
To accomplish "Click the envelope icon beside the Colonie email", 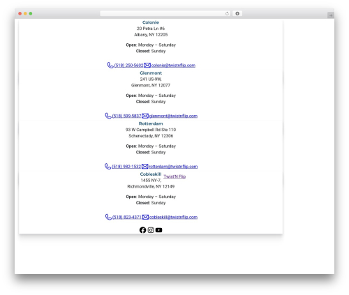I will [x=147, y=66].
